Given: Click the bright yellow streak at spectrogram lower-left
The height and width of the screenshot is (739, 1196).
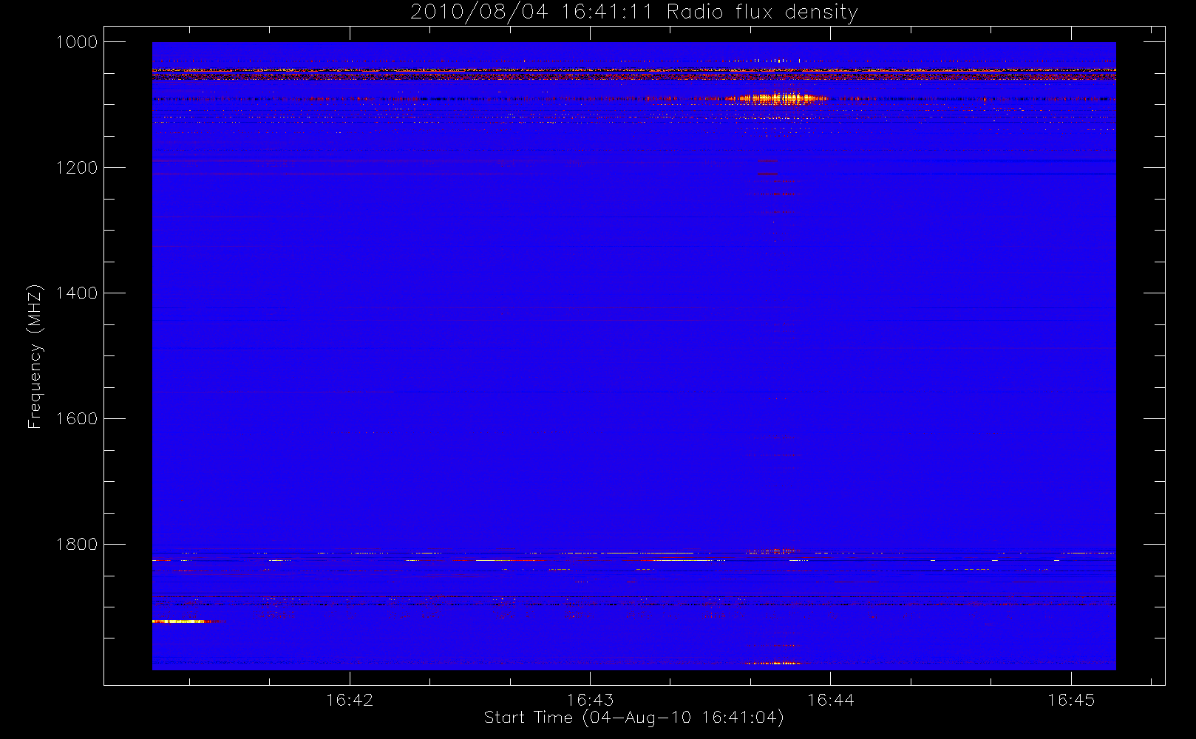Looking at the screenshot, I should tap(181, 621).
